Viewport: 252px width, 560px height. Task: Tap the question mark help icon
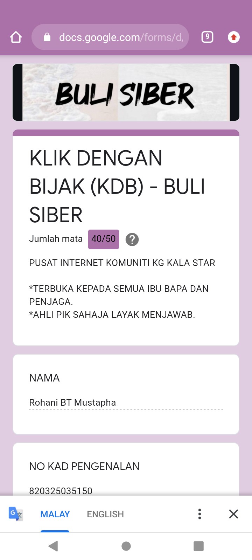pyautogui.click(x=132, y=239)
